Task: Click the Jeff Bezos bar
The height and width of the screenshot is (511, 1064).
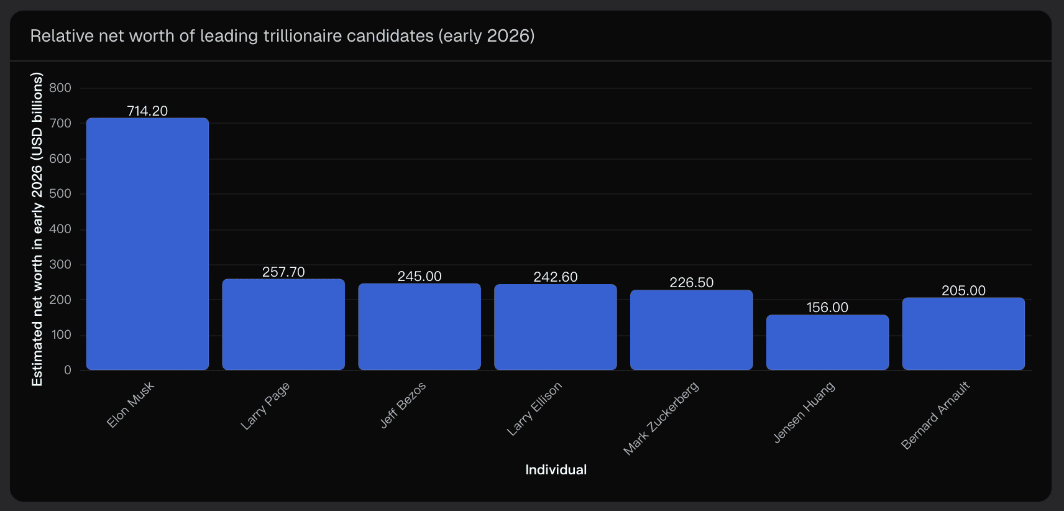Action: click(420, 327)
